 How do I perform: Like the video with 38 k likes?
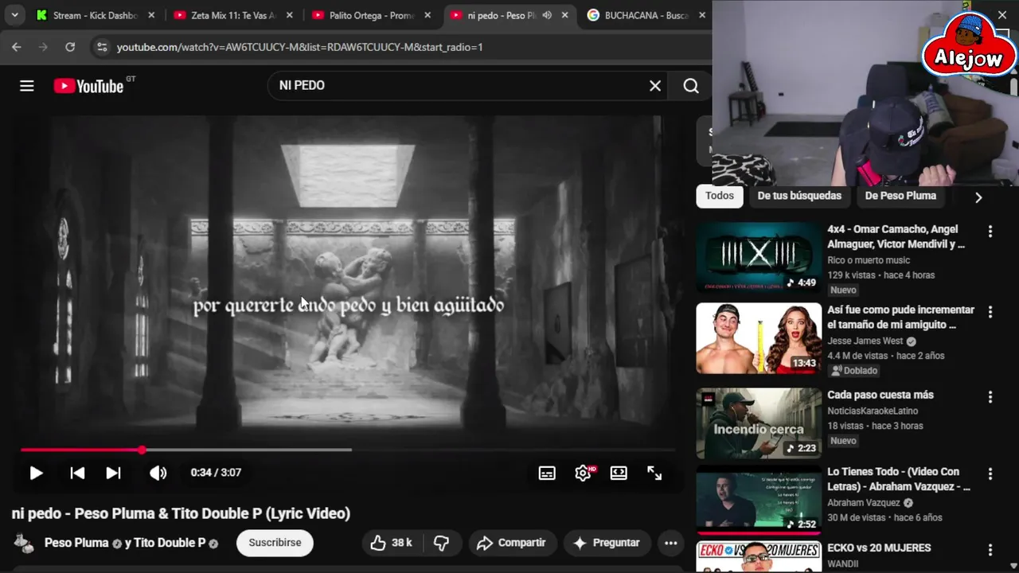(391, 543)
